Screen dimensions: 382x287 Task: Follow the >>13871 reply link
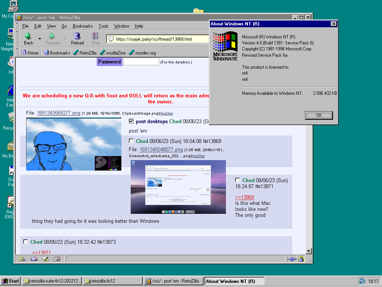(41, 252)
